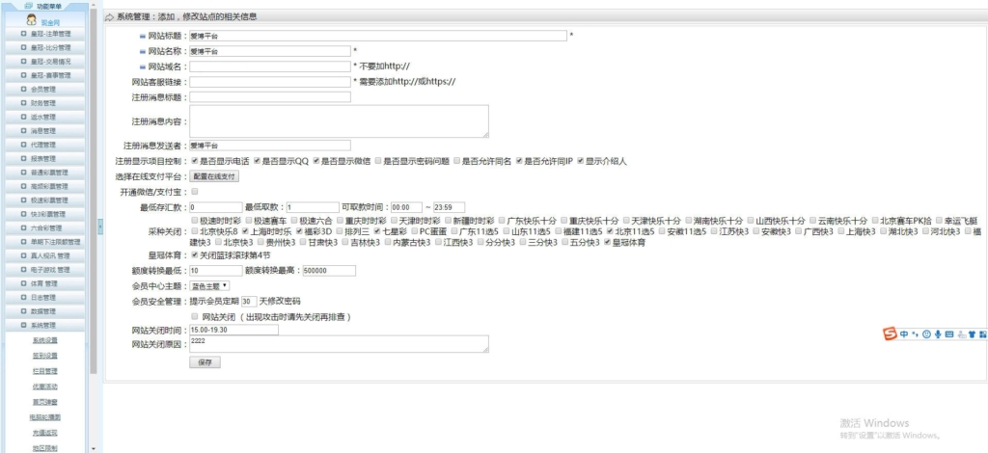Enable the 网站关闭 checkbox

pos(195,316)
